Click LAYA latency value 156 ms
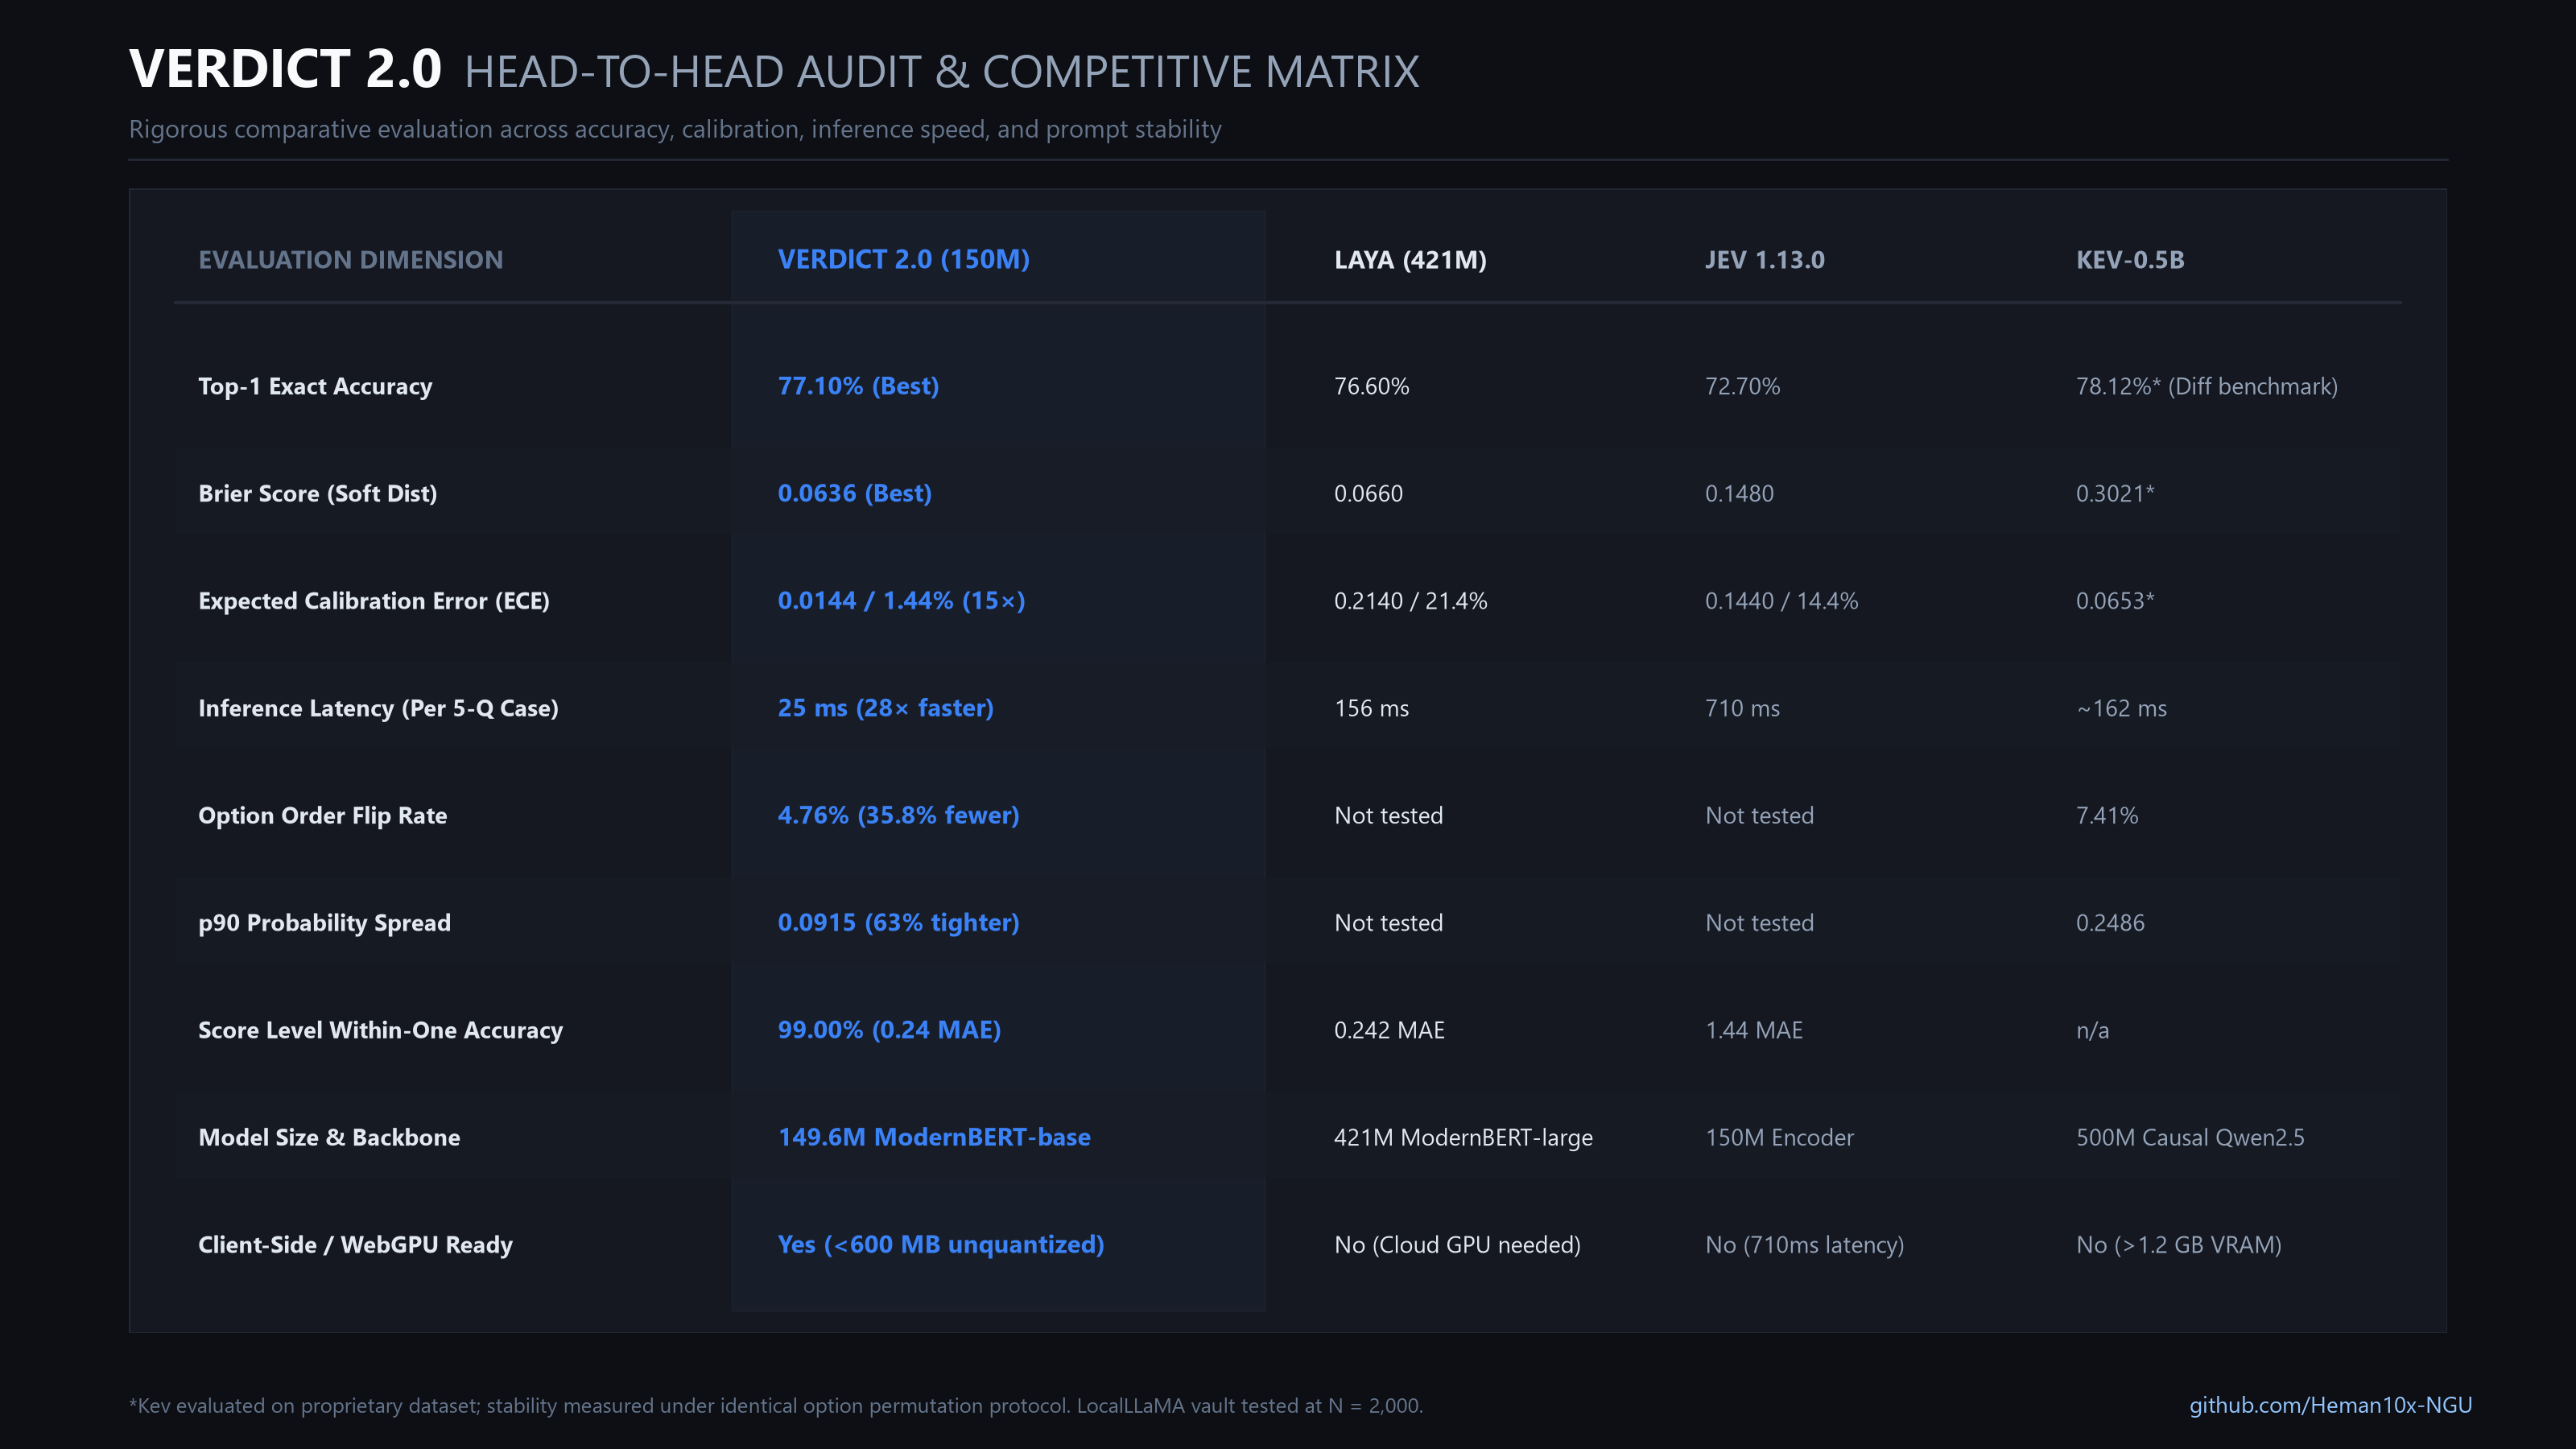The width and height of the screenshot is (2576, 1449). tap(1371, 708)
